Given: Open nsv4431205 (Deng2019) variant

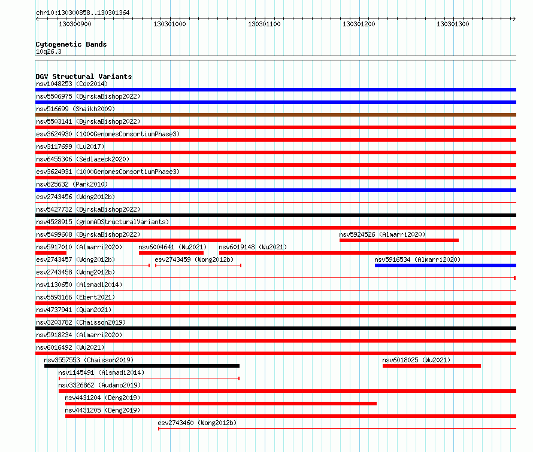Looking at the screenshot, I should point(102,410).
